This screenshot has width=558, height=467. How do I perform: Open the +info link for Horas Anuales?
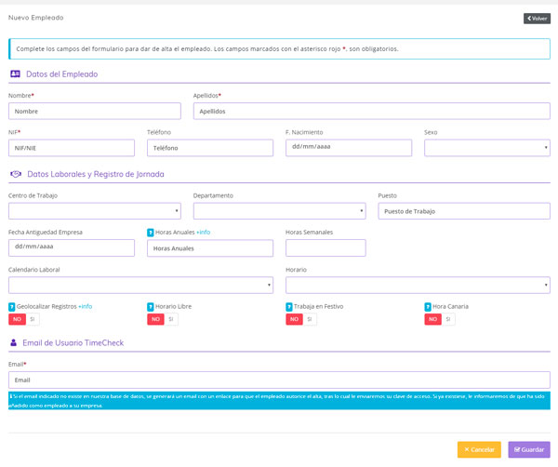[x=203, y=232]
